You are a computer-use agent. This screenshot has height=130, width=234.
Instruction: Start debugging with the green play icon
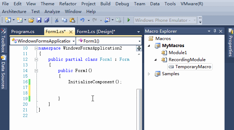coord(129,20)
